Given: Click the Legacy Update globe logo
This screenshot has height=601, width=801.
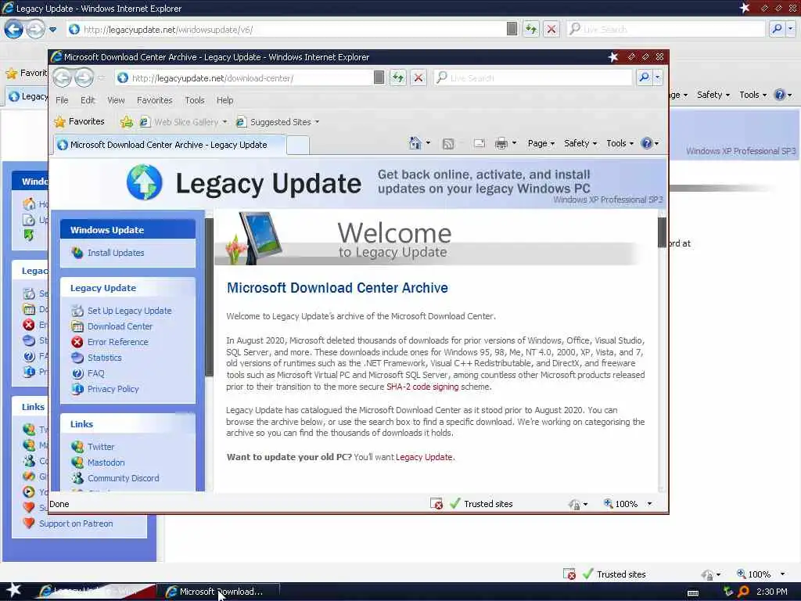Looking at the screenshot, I should click(145, 182).
